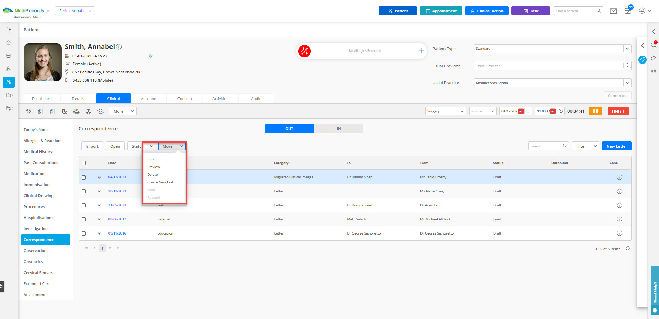Click the home icon in sidebar
Image resolution: width=659 pixels, height=319 pixels.
pyautogui.click(x=9, y=43)
